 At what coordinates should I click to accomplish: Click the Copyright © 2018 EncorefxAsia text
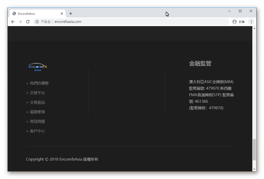54,159
